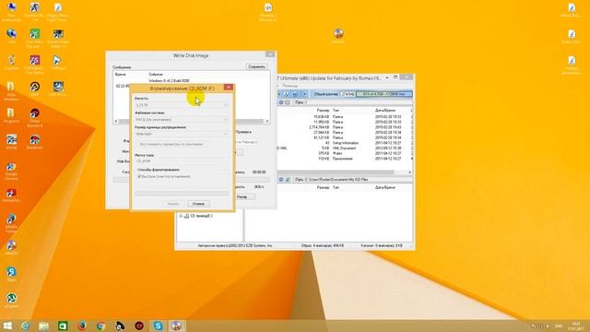Open the Файловая система dropdown

182,120
